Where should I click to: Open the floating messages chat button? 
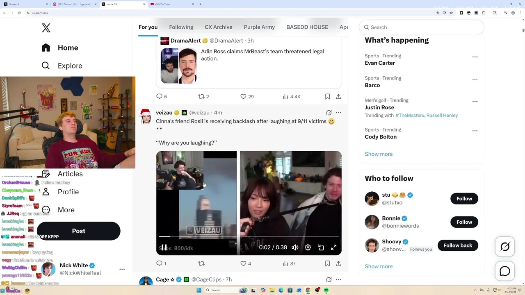pyautogui.click(x=505, y=271)
